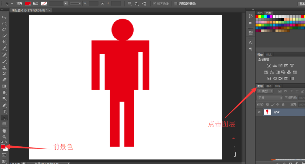Enable the 约束路径拖动 checkbox
The height and width of the screenshot is (164, 305).
click(175, 4)
